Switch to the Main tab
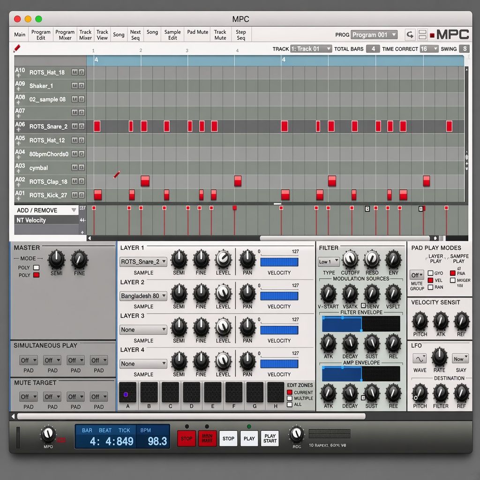The width and height of the screenshot is (480, 480). coord(20,35)
